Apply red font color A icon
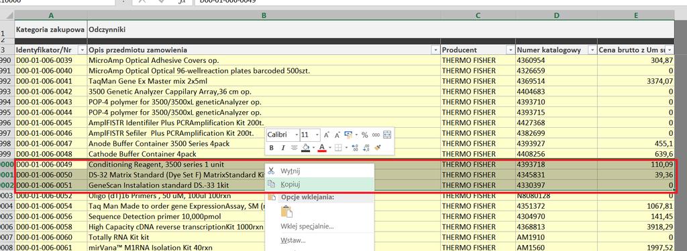The image size is (687, 251). [x=322, y=148]
